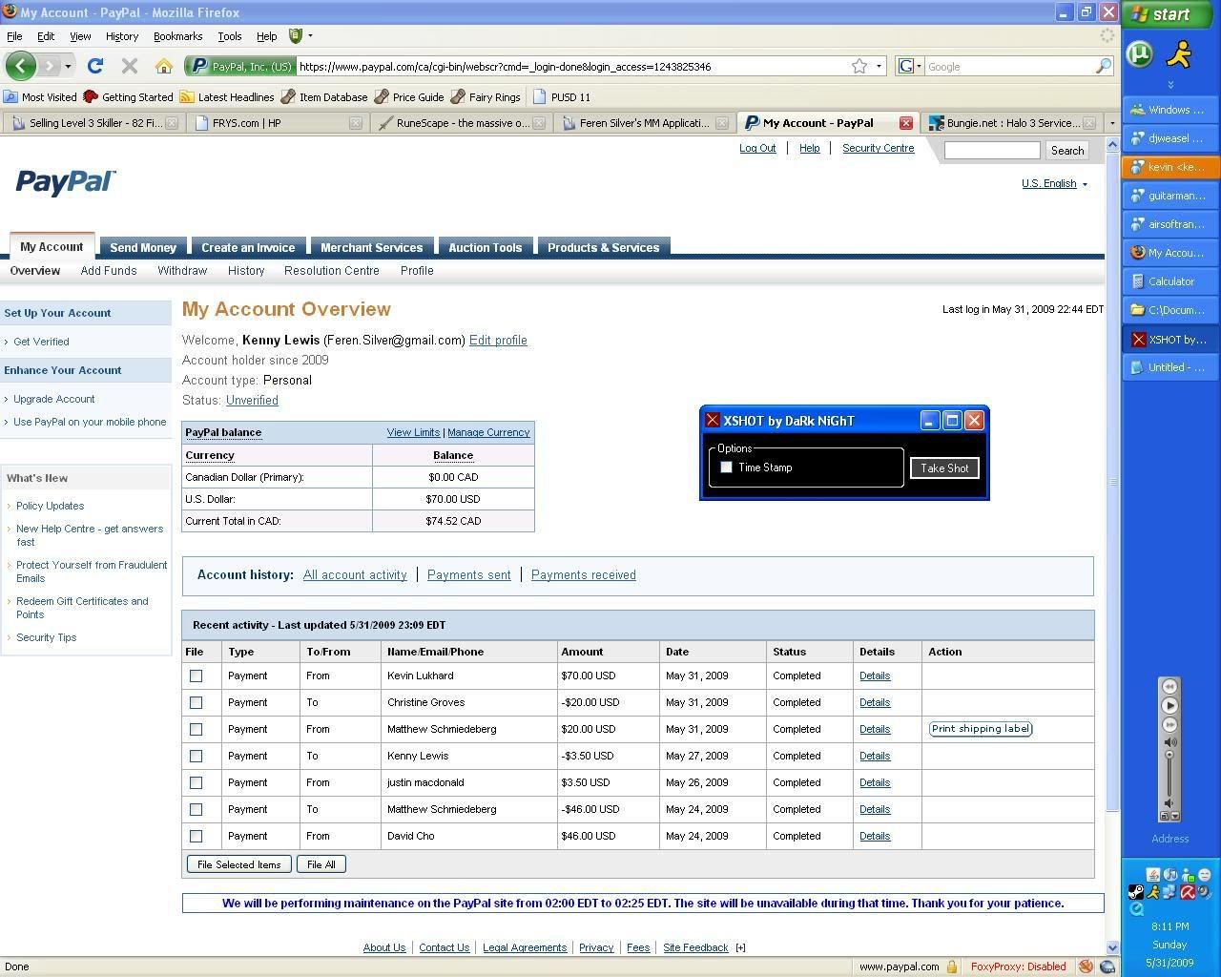The height and width of the screenshot is (977, 1221).
Task: Click the File Selected Items button
Action: click(238, 864)
